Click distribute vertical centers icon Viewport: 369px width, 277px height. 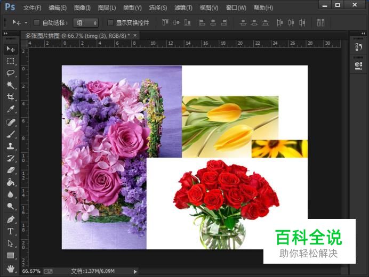tap(254, 22)
